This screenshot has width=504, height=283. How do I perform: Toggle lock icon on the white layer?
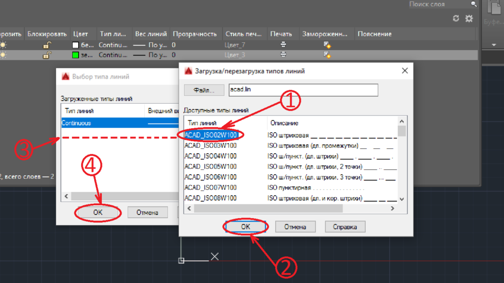click(47, 45)
